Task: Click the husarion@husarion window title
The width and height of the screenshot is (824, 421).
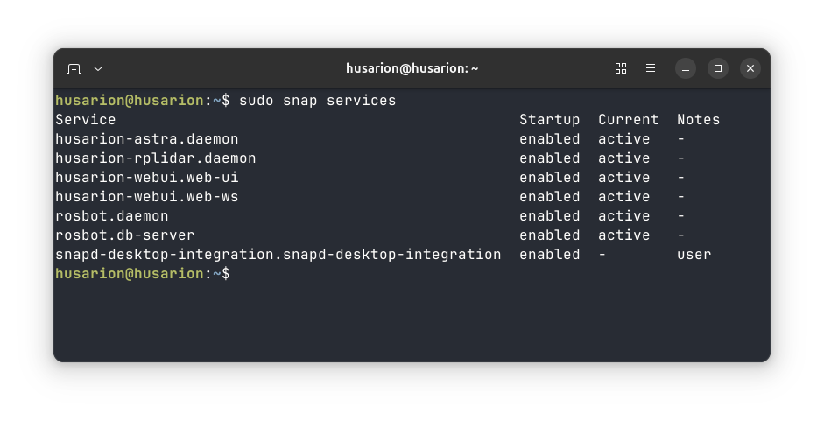Action: click(412, 68)
